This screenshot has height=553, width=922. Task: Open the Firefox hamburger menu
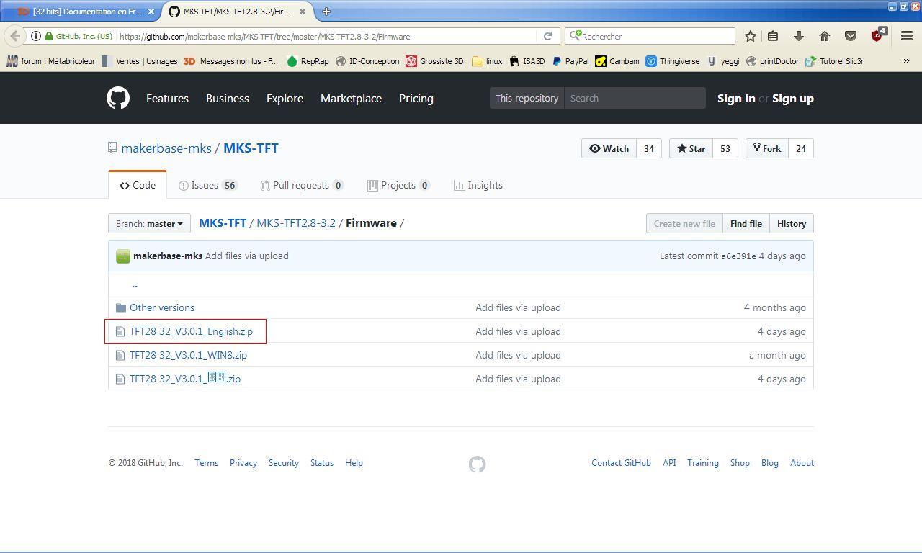coord(907,36)
